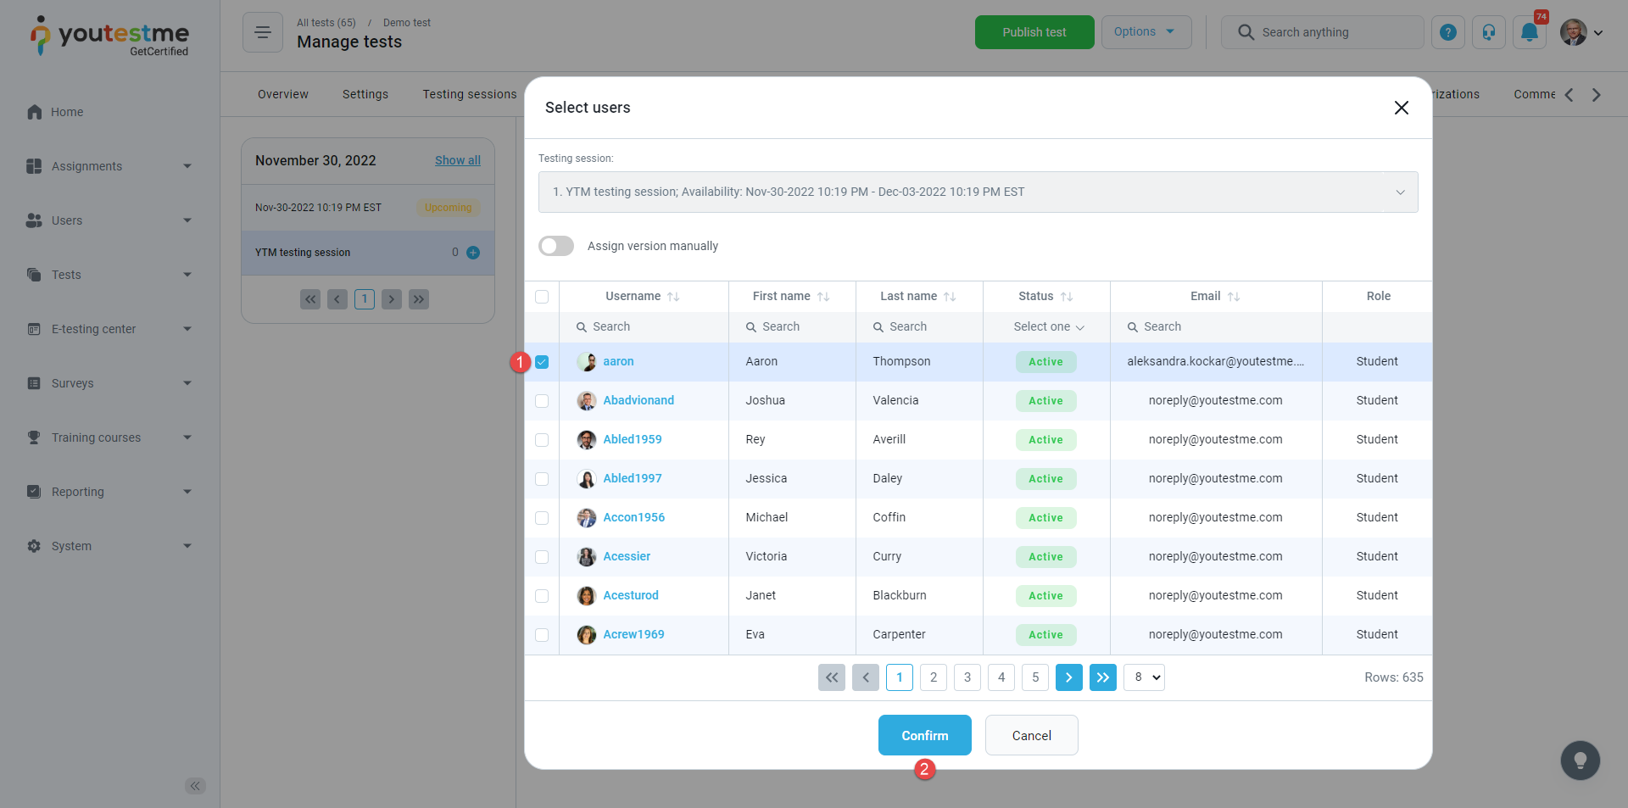
Task: Check the Abadvionand user checkbox
Action: point(542,401)
